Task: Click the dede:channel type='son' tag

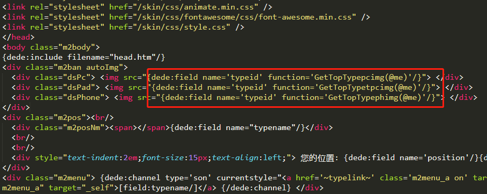Action: [x=156, y=178]
